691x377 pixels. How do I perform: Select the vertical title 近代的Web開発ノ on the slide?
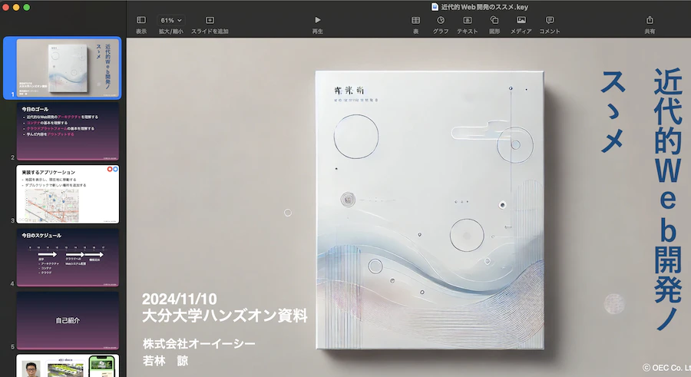pyautogui.click(x=668, y=200)
